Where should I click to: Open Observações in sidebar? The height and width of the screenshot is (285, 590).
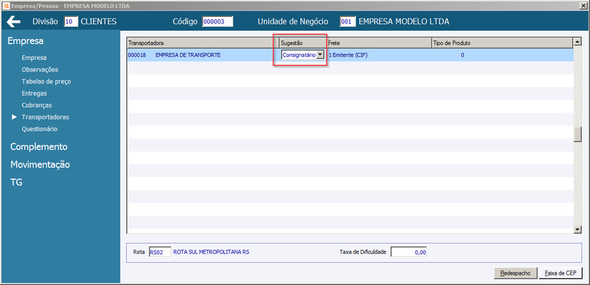[x=40, y=69]
